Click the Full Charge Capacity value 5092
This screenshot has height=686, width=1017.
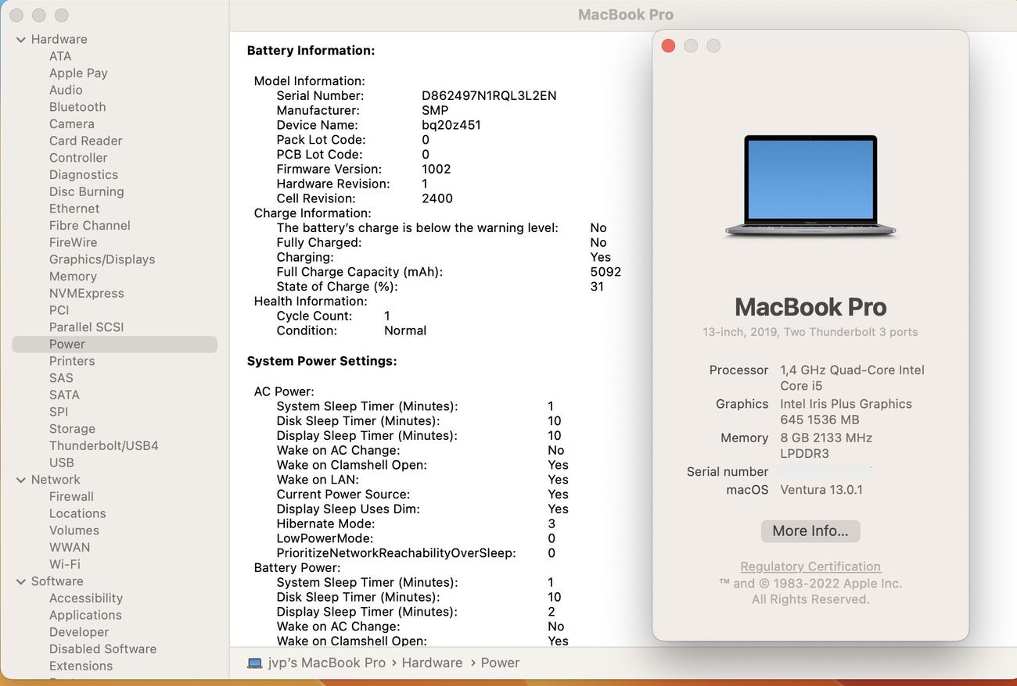click(x=606, y=272)
